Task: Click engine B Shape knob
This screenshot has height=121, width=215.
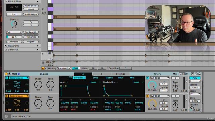Action: click(x=38, y=103)
